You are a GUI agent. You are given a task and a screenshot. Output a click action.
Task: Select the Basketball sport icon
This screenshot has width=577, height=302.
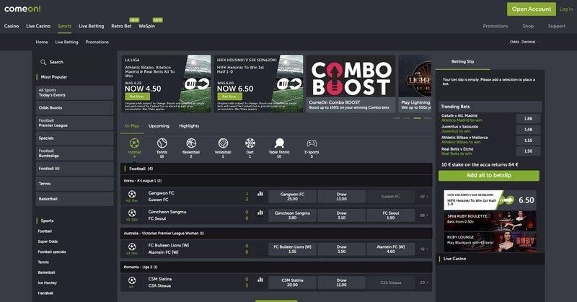(x=191, y=143)
